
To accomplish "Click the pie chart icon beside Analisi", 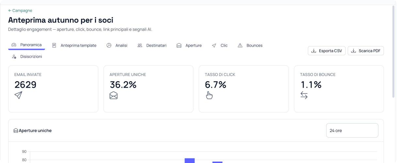I will 109,46.
